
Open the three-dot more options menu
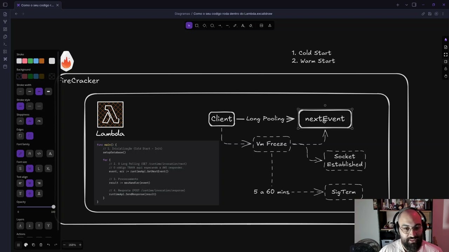point(443,14)
